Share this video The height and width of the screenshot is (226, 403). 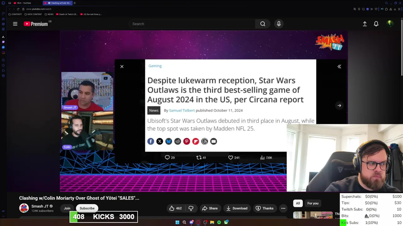coord(210,208)
